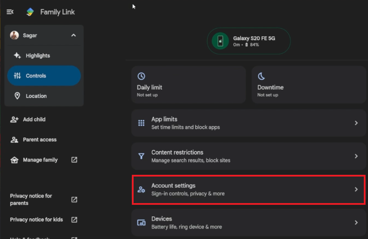Click the Downtime moon icon
The image size is (368, 239).
click(261, 76)
